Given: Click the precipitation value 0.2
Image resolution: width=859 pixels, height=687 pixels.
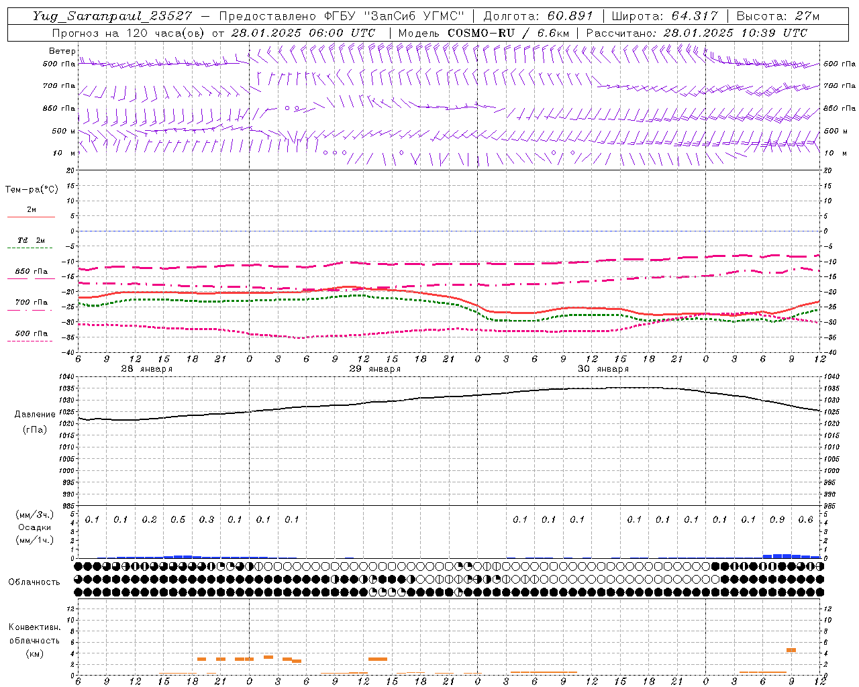Looking at the screenshot, I should pos(149,520).
